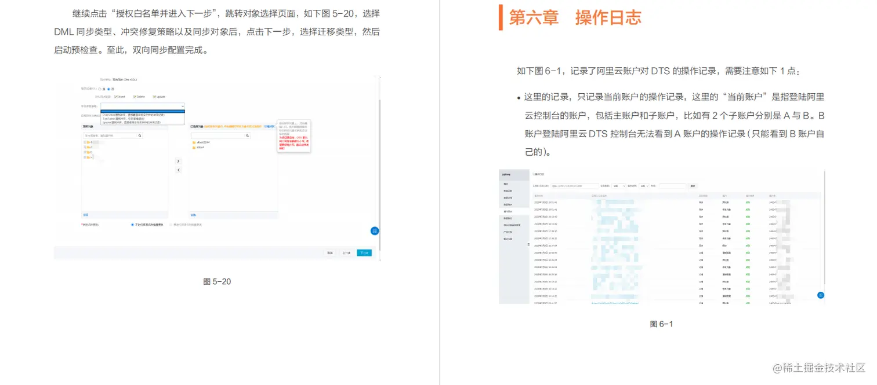Open the dbtest database folder icon
877x385 pixels.
point(193,146)
